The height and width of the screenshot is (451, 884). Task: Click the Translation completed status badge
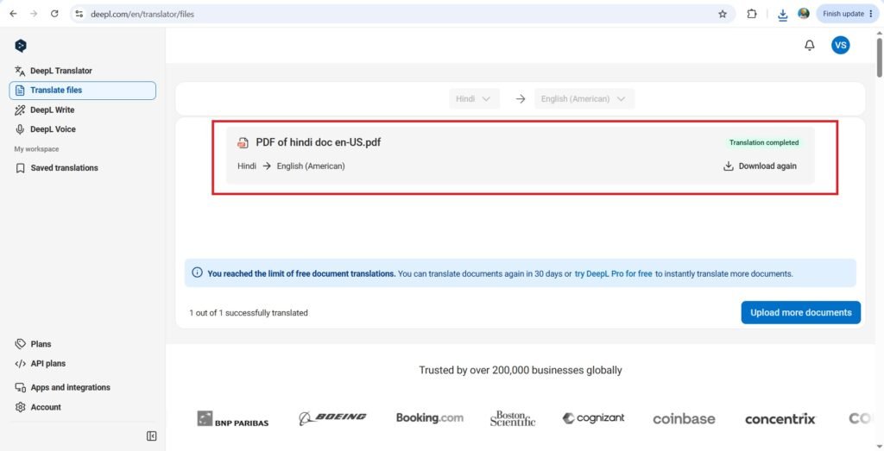[764, 142]
